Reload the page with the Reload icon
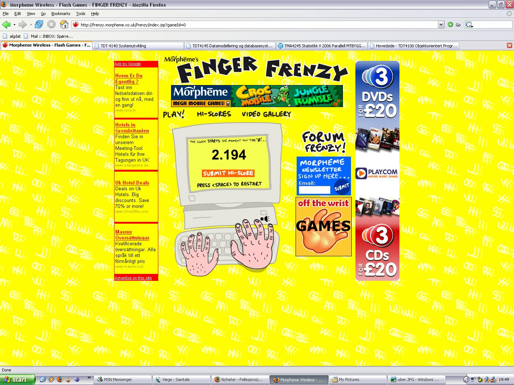The width and height of the screenshot is (514, 385). click(x=39, y=25)
